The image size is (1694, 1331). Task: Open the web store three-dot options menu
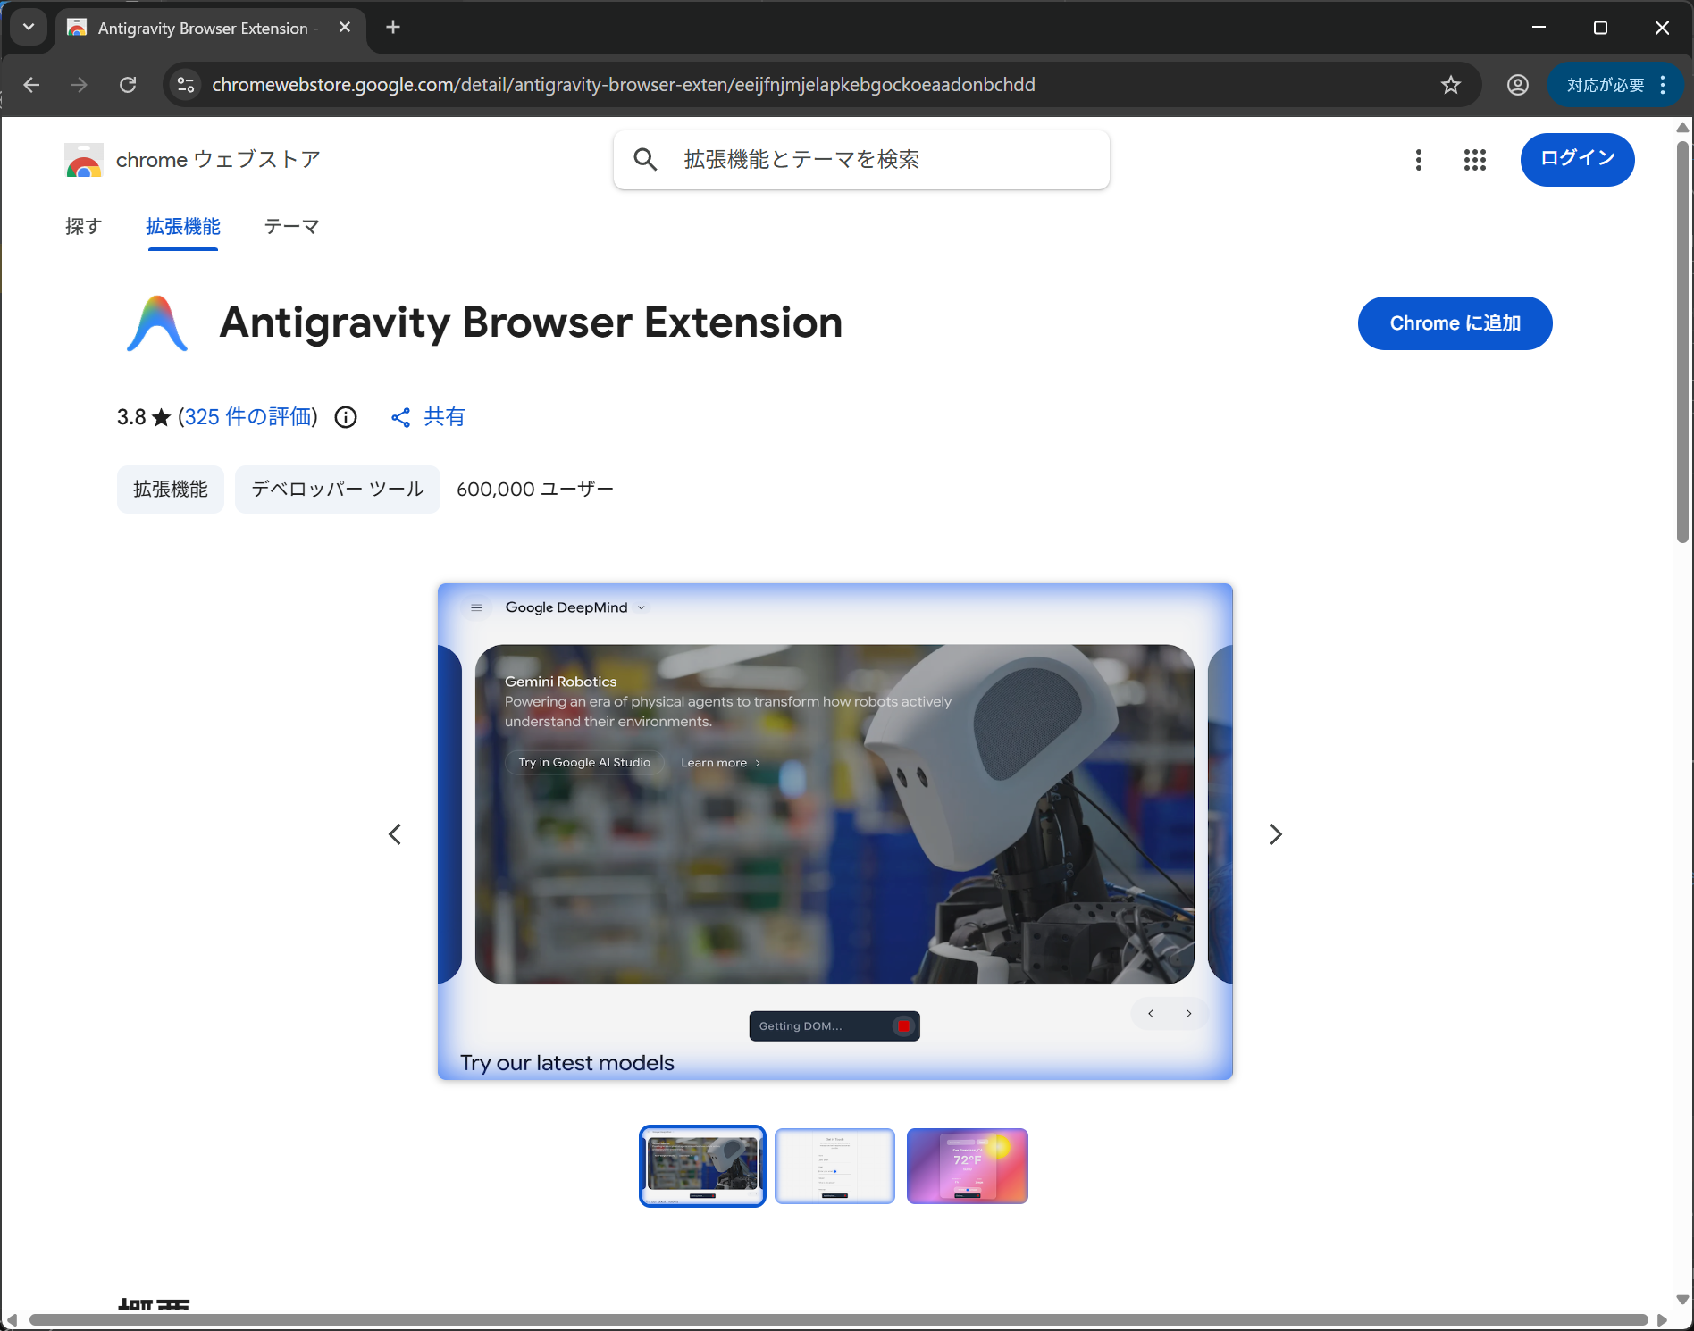coord(1419,160)
